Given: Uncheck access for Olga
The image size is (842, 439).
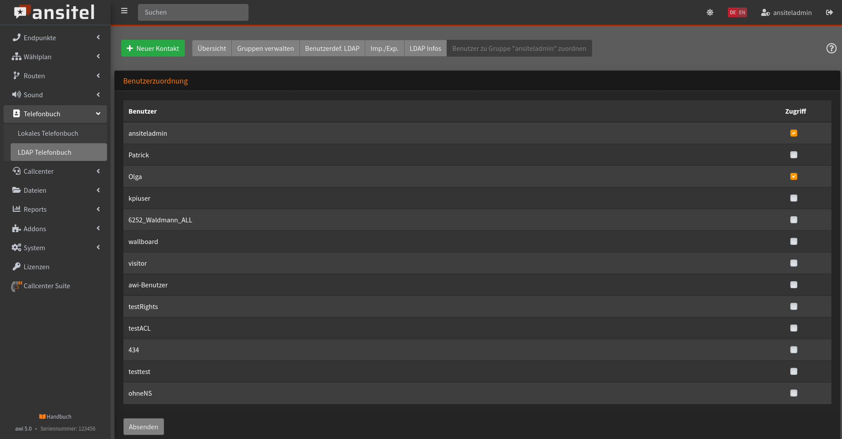Looking at the screenshot, I should [793, 176].
